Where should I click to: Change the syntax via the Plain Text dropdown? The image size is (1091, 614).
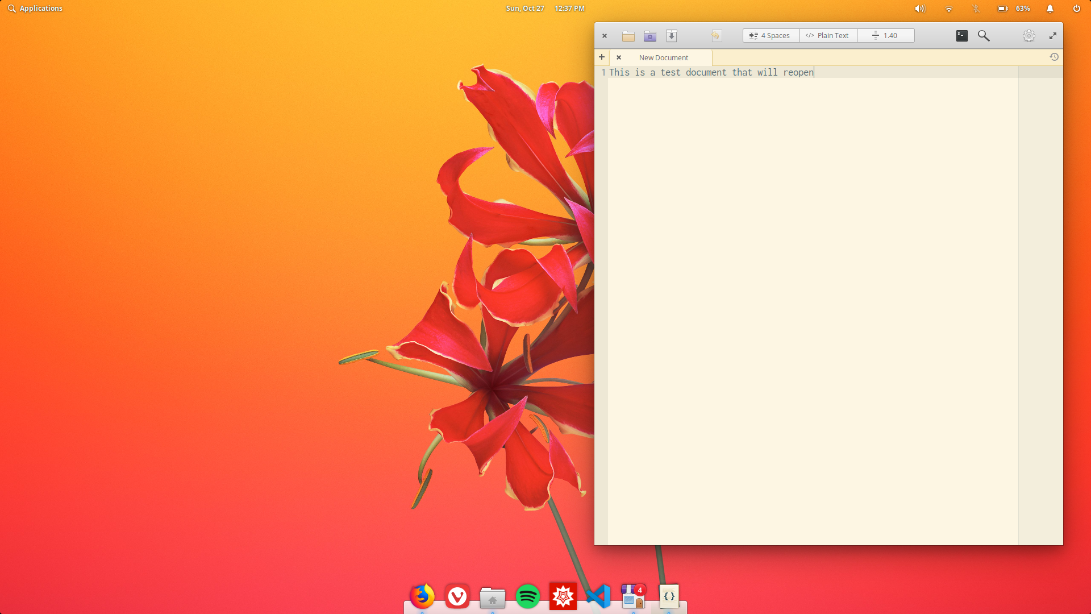pos(827,35)
